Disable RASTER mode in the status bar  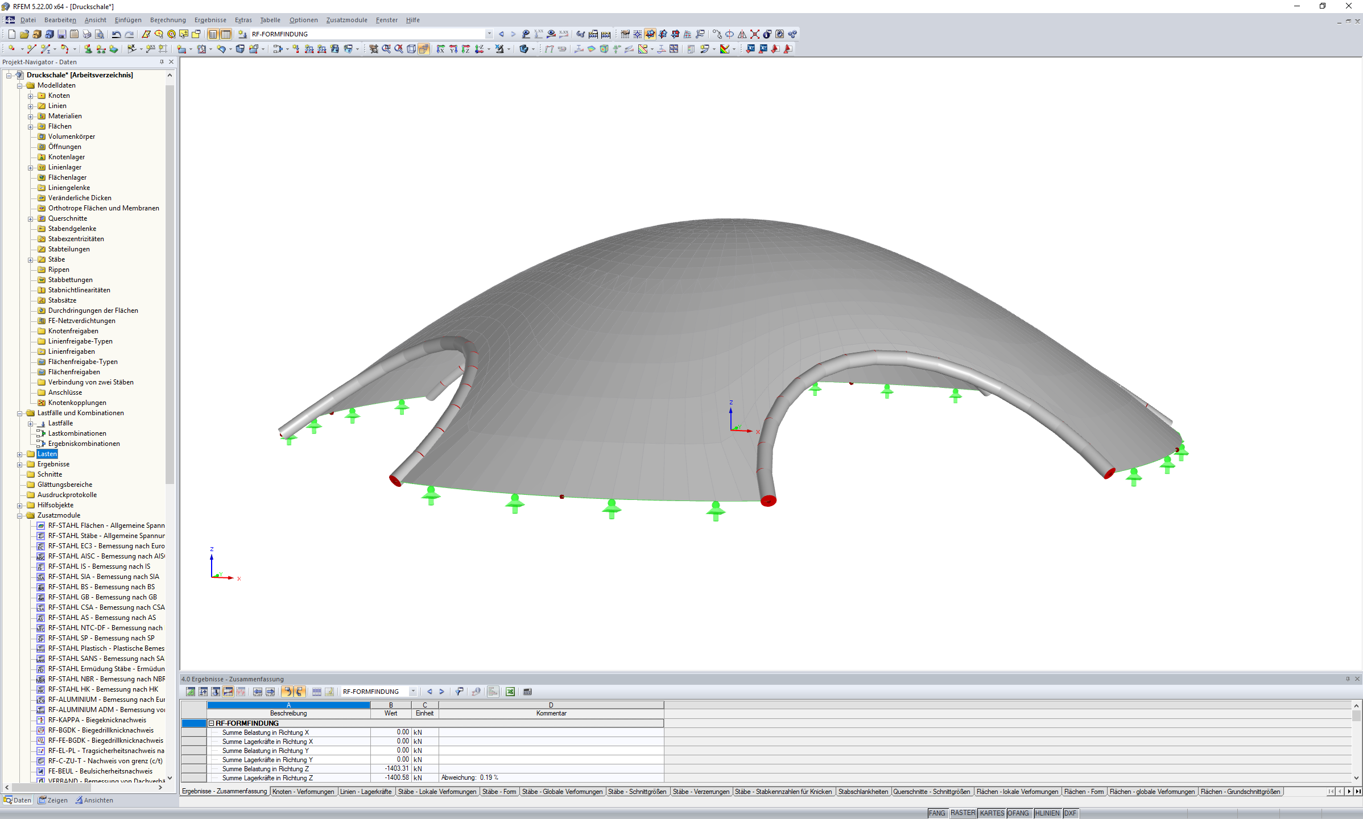(963, 813)
